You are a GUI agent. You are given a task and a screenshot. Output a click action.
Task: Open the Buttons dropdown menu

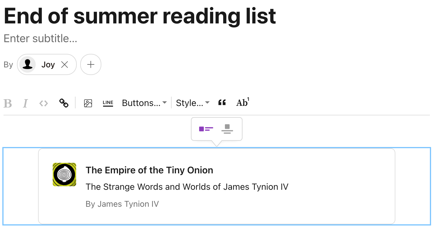coord(144,103)
